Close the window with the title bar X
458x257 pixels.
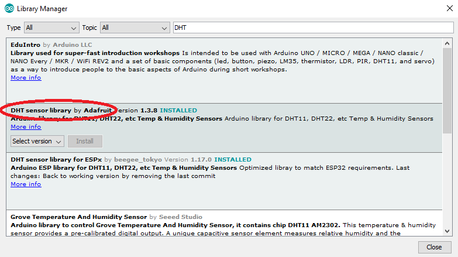[444, 9]
